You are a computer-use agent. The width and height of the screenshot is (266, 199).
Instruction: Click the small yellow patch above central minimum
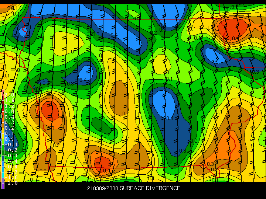pyautogui.click(x=162, y=63)
